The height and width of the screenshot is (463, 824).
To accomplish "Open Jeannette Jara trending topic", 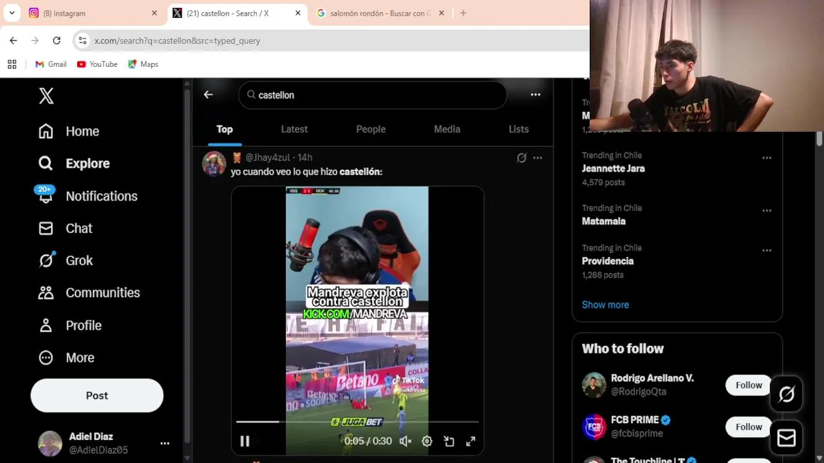I will coord(613,168).
